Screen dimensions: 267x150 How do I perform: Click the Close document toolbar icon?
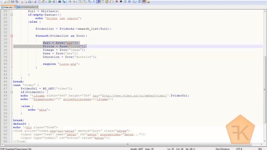click(22, 2)
